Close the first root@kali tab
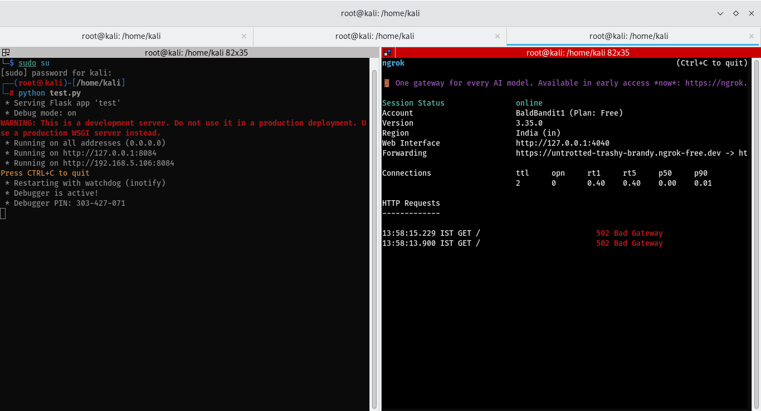Viewport: 761px width, 411px height. pyautogui.click(x=244, y=36)
